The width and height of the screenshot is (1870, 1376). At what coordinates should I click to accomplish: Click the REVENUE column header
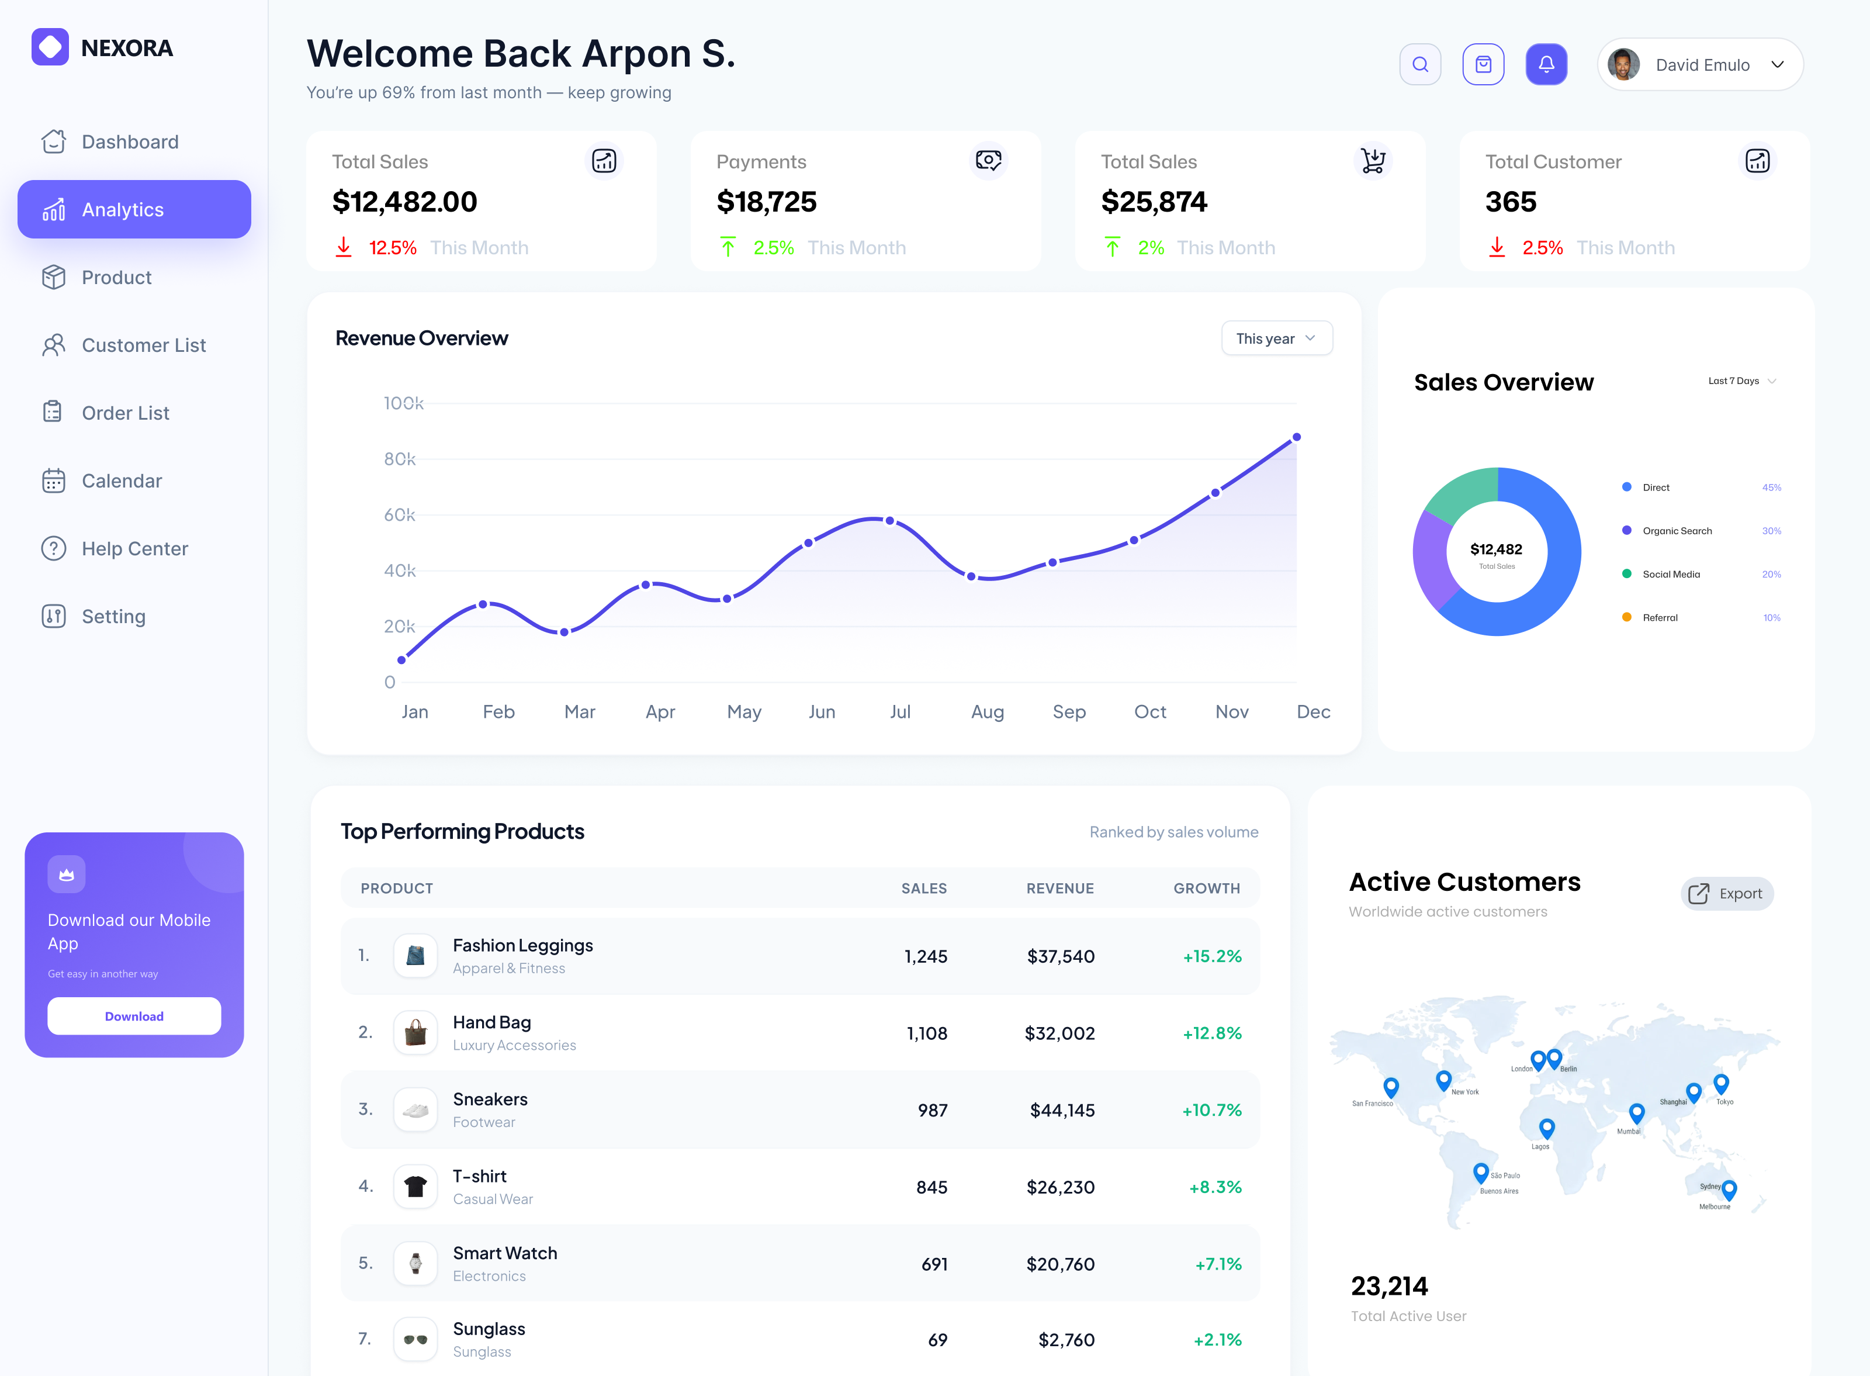coord(1060,888)
